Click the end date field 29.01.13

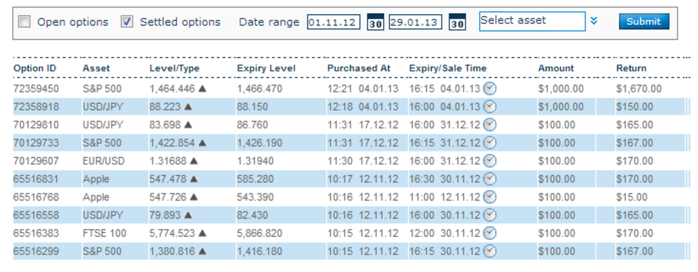point(415,23)
